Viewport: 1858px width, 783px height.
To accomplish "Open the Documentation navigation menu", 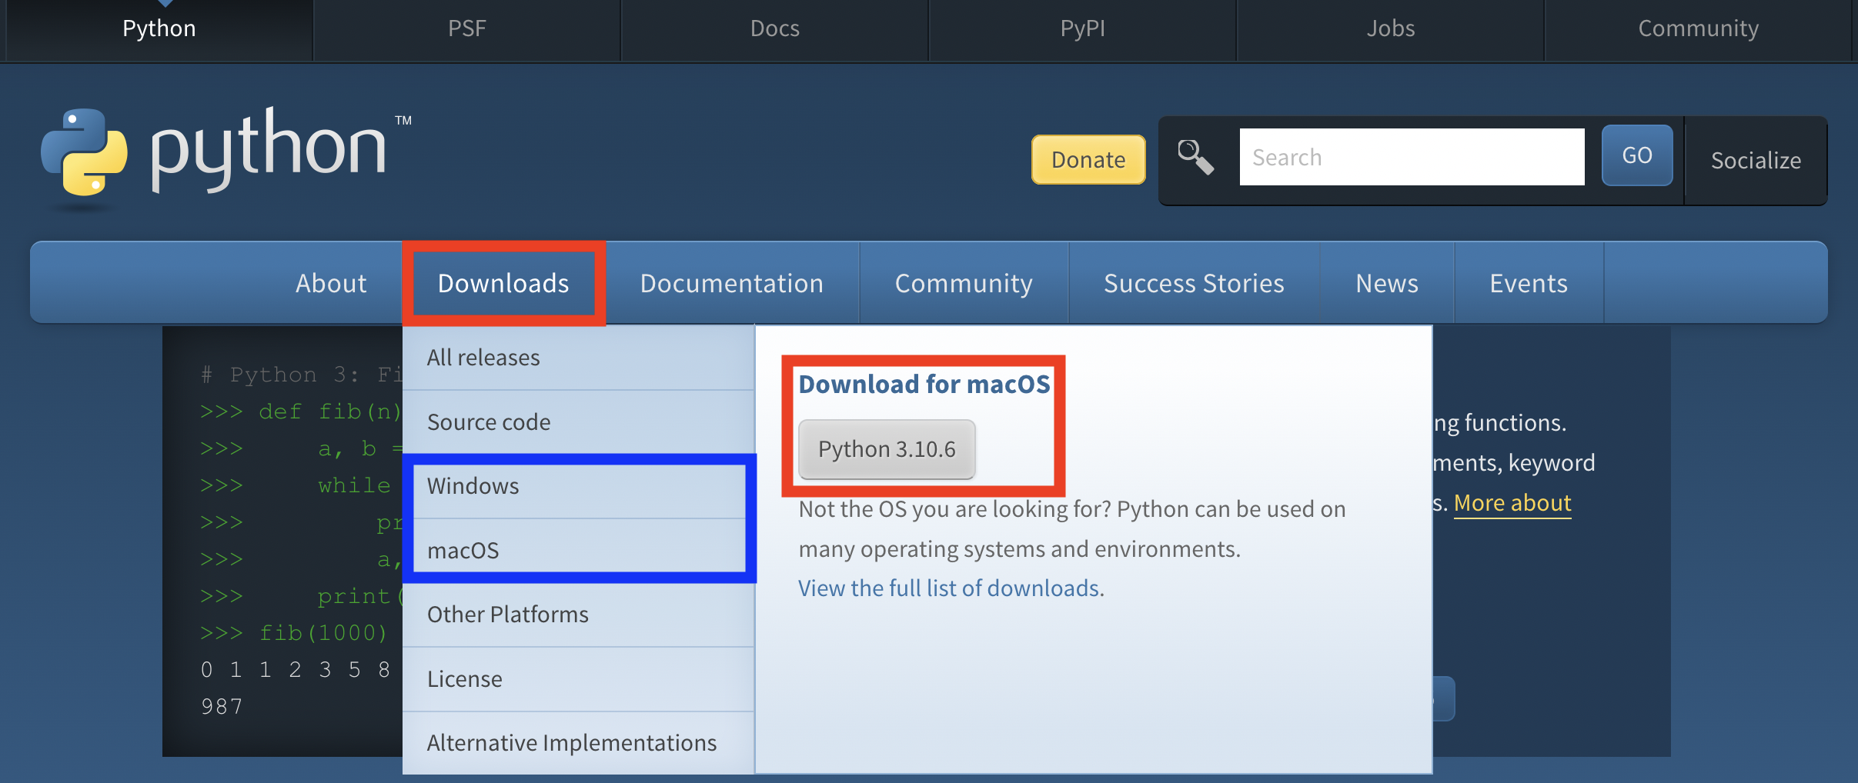I will pyautogui.click(x=732, y=283).
